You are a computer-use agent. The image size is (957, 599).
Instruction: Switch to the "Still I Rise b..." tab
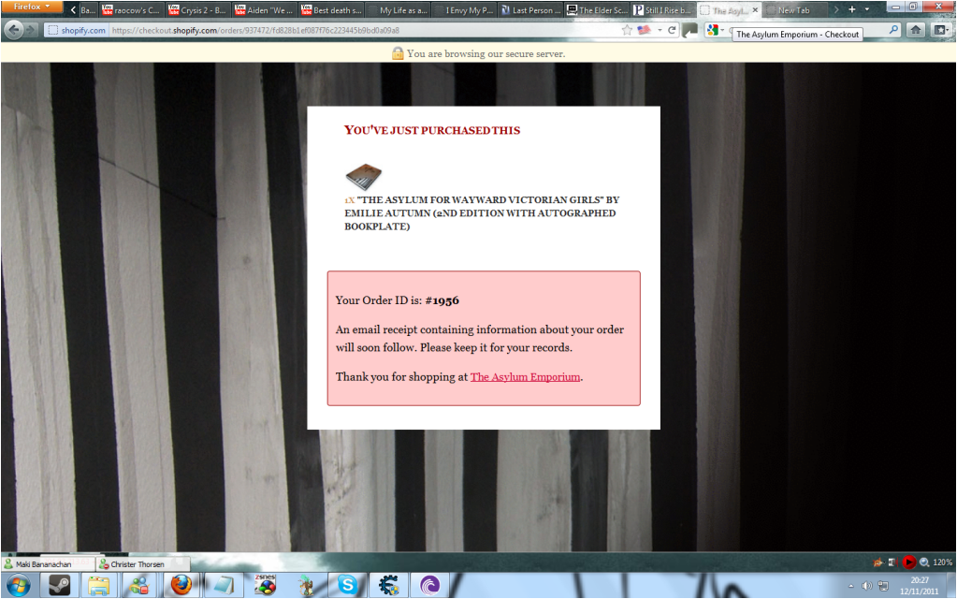663,9
